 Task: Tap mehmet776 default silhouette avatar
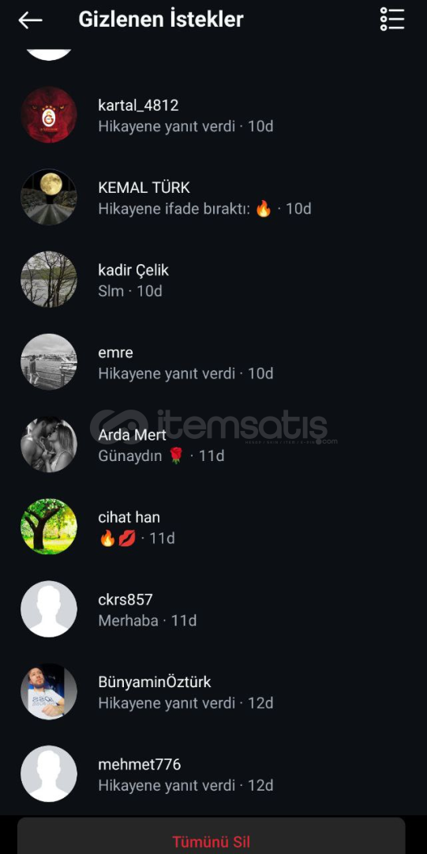49,773
